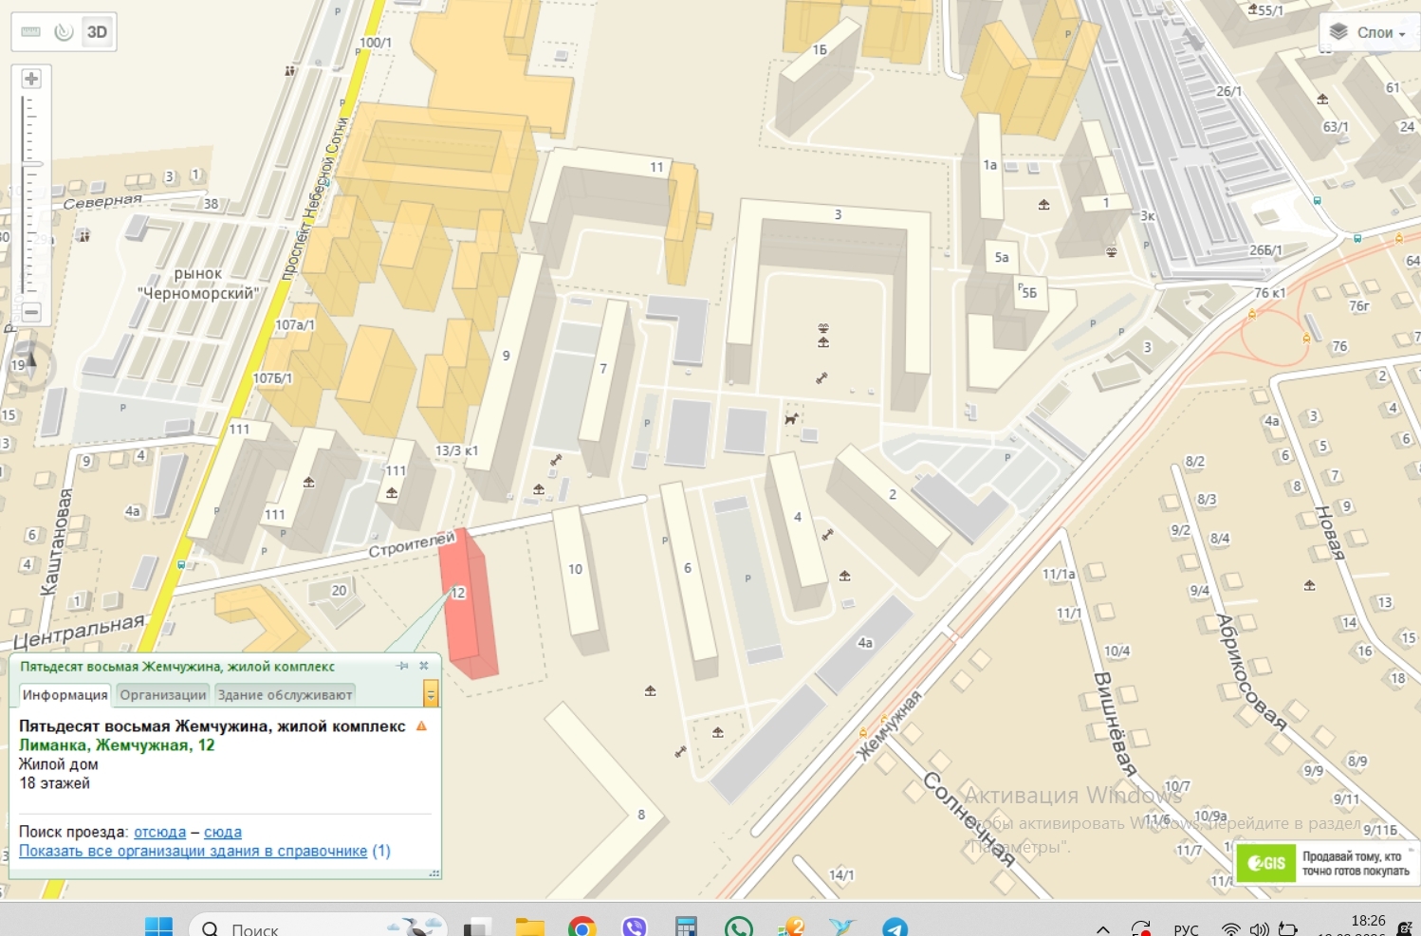Show hidden system tray icons
This screenshot has width=1421, height=936.
click(x=1102, y=928)
